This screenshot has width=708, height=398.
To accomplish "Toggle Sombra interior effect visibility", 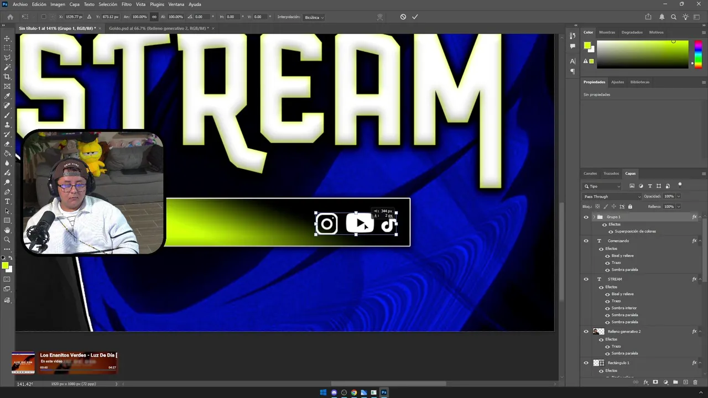I will [x=608, y=308].
